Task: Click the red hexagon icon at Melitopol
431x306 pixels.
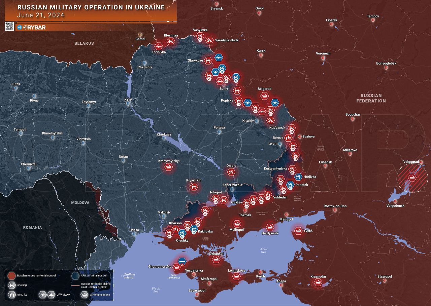Action: click(x=237, y=224)
